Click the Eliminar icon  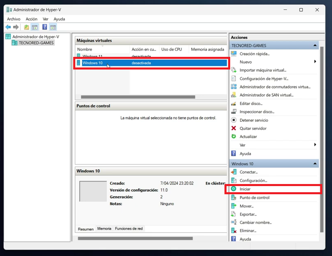pos(234,230)
